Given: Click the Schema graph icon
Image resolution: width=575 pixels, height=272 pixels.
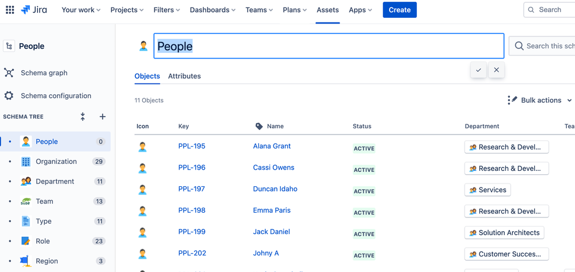Looking at the screenshot, I should 9,72.
